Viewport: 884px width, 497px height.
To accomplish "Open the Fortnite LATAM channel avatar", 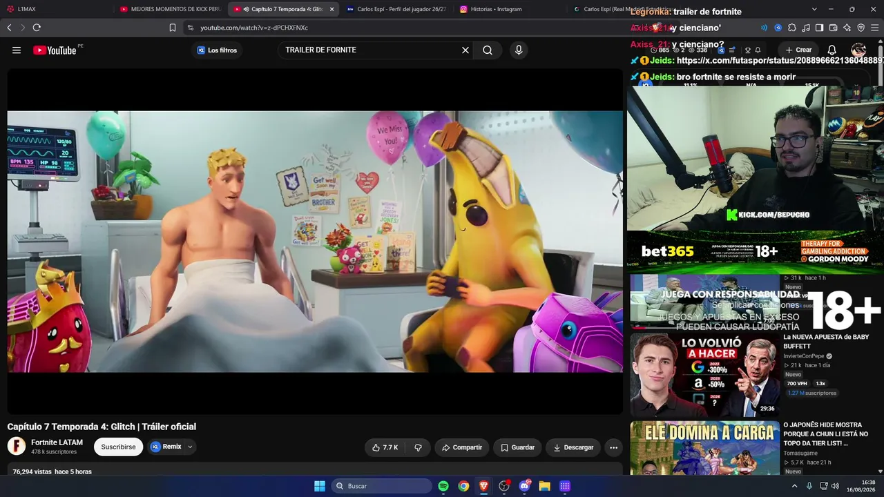I will tap(17, 446).
